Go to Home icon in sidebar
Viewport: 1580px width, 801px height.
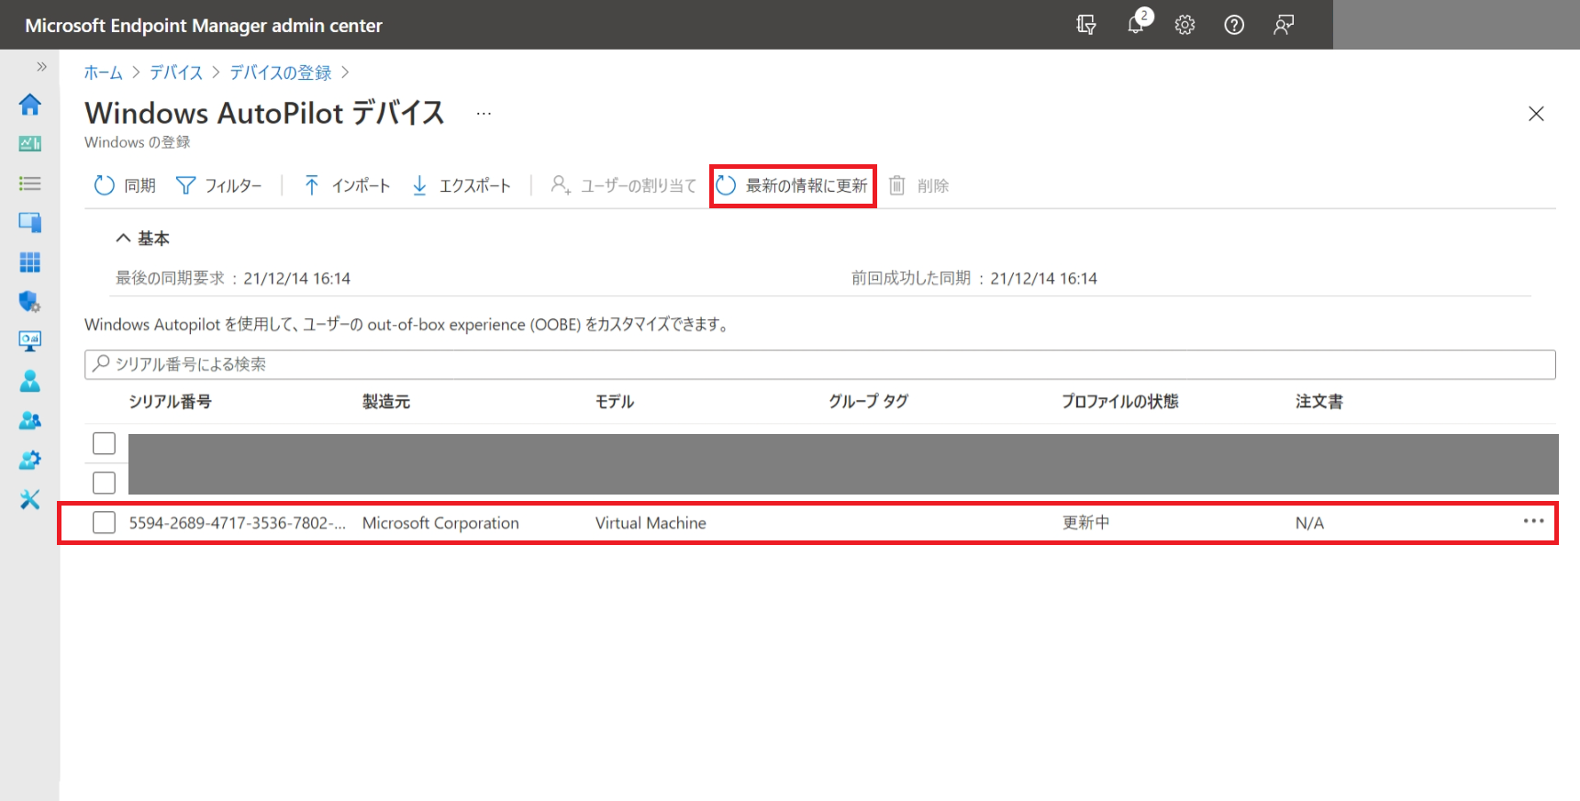[x=29, y=105]
